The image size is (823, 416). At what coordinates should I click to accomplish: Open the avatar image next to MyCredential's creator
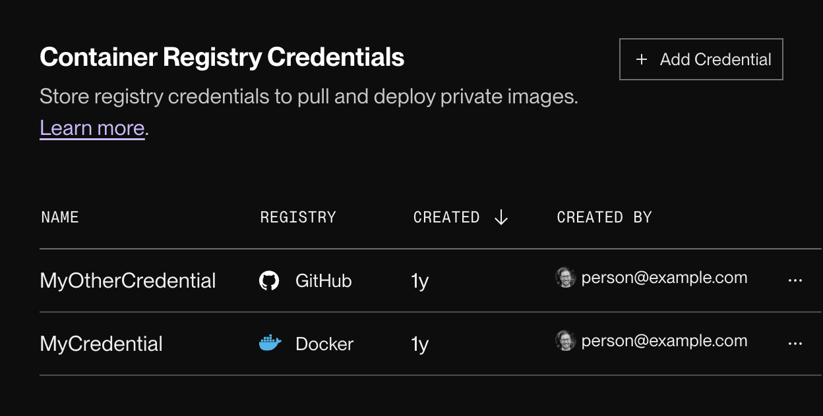click(565, 340)
